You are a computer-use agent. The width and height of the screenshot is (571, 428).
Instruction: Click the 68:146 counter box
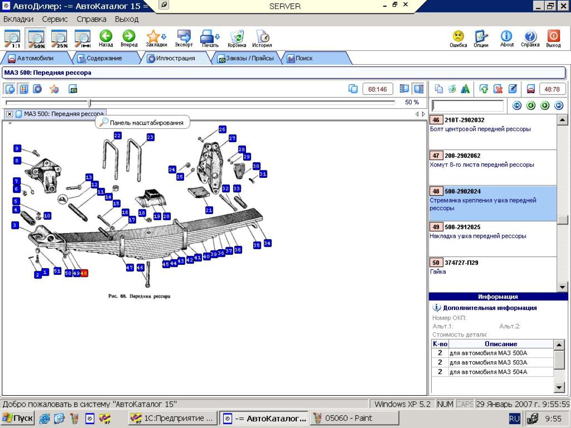pos(377,89)
